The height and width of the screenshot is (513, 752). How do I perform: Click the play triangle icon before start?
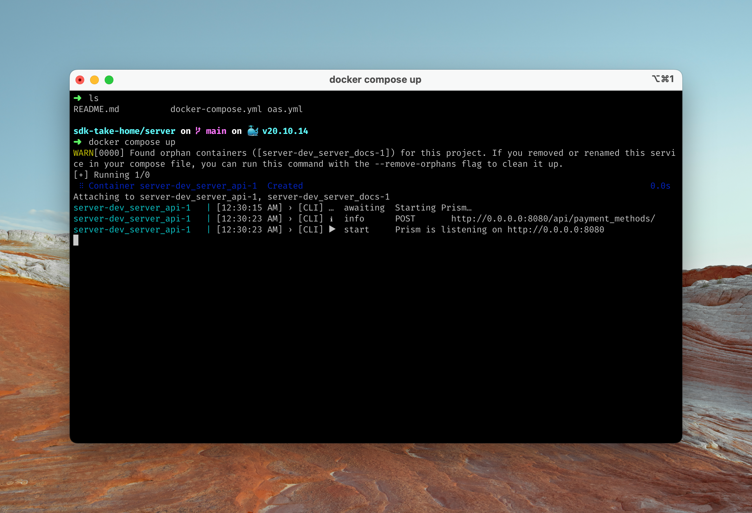(332, 229)
